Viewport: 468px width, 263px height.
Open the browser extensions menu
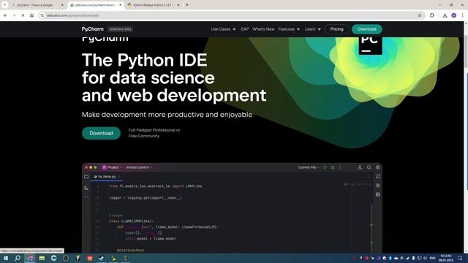click(x=432, y=15)
